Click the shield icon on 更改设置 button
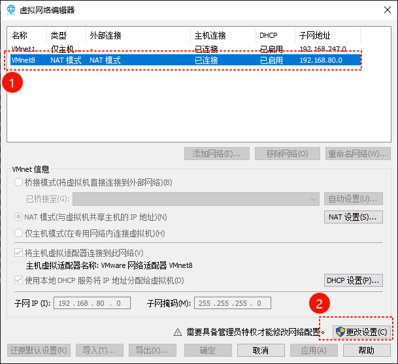The height and width of the screenshot is (364, 398). (340, 332)
